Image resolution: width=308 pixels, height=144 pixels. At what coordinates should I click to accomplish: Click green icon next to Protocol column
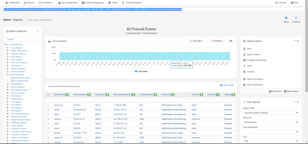201,95
